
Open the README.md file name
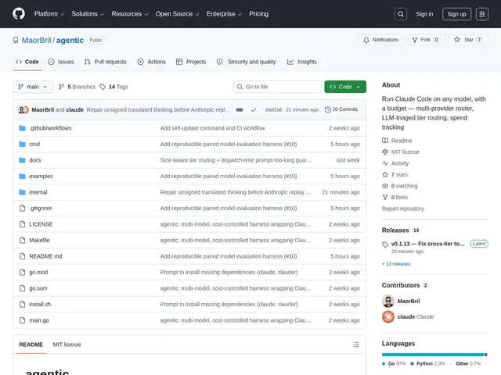pyautogui.click(x=45, y=256)
